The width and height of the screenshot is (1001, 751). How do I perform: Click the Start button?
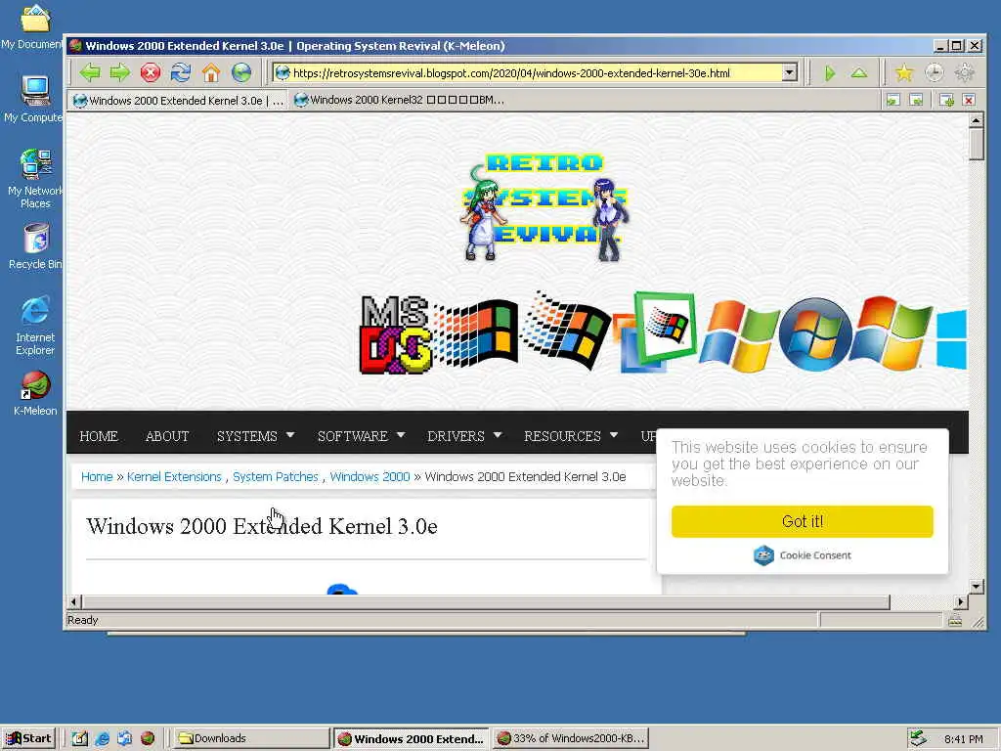click(x=28, y=738)
